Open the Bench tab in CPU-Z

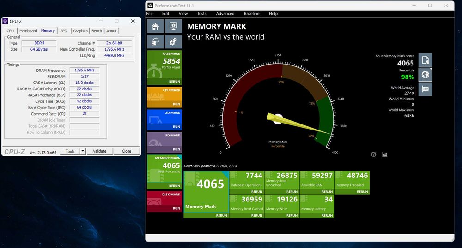point(97,31)
